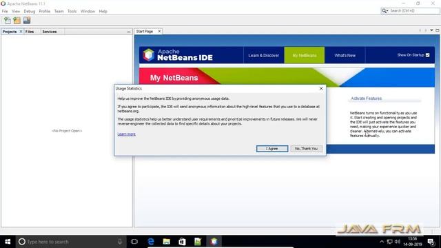Screen dimensions: 441x248
Task: Close the Usage Statistics dialog
Action: [x=321, y=88]
